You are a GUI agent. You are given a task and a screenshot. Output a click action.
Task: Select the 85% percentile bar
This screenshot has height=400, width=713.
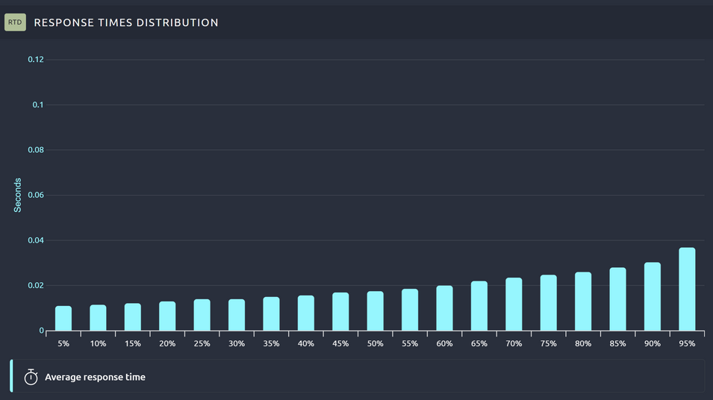617,299
